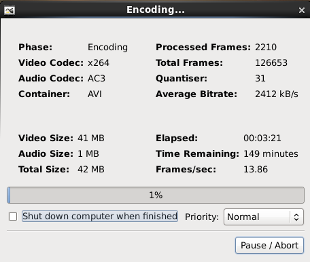Click the Video Codec x264 value

[x=99, y=63]
